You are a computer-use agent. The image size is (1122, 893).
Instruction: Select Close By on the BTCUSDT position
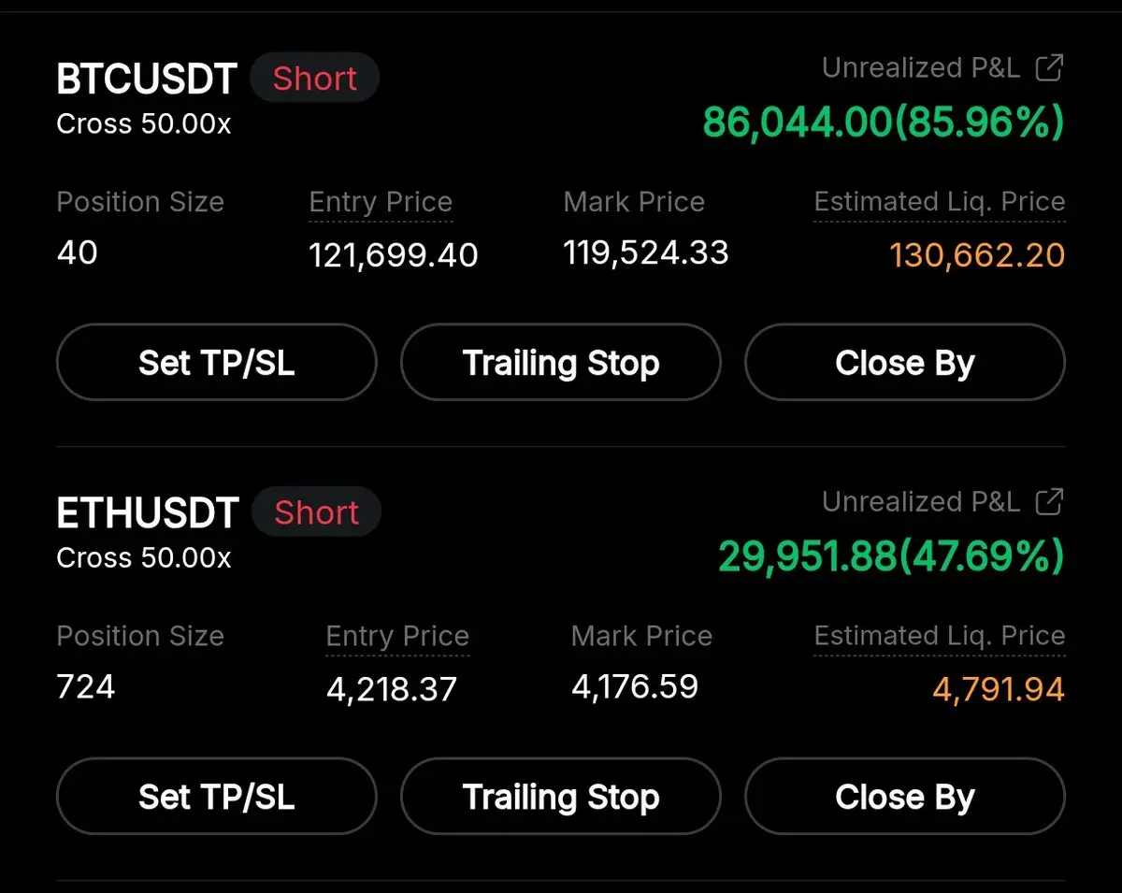coord(905,363)
